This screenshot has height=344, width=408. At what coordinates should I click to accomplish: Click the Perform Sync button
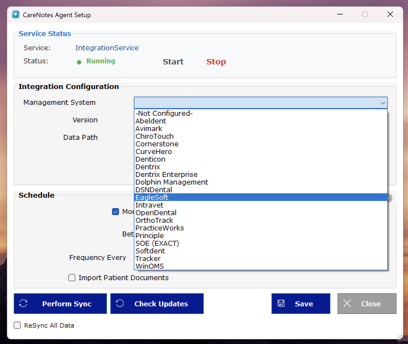pos(60,304)
